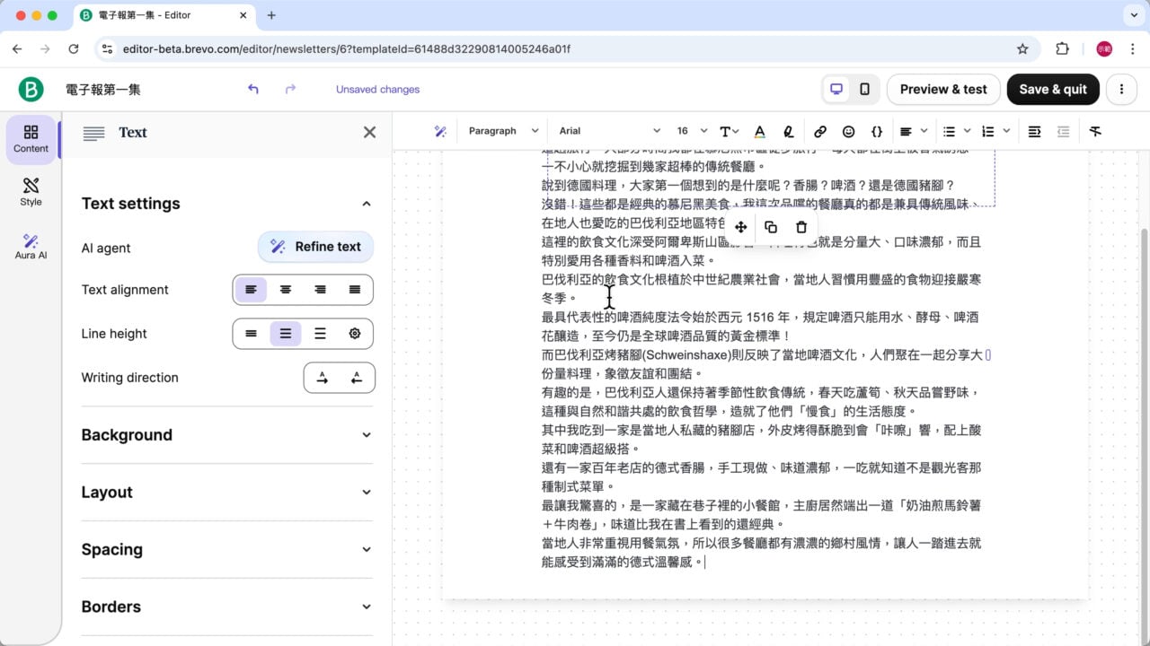The height and width of the screenshot is (646, 1150).
Task: Expand the Background section
Action: click(226, 435)
